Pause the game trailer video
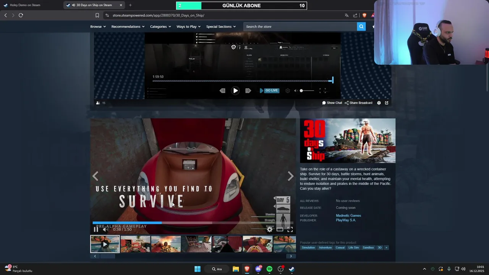This screenshot has width=489, height=275. (x=96, y=229)
